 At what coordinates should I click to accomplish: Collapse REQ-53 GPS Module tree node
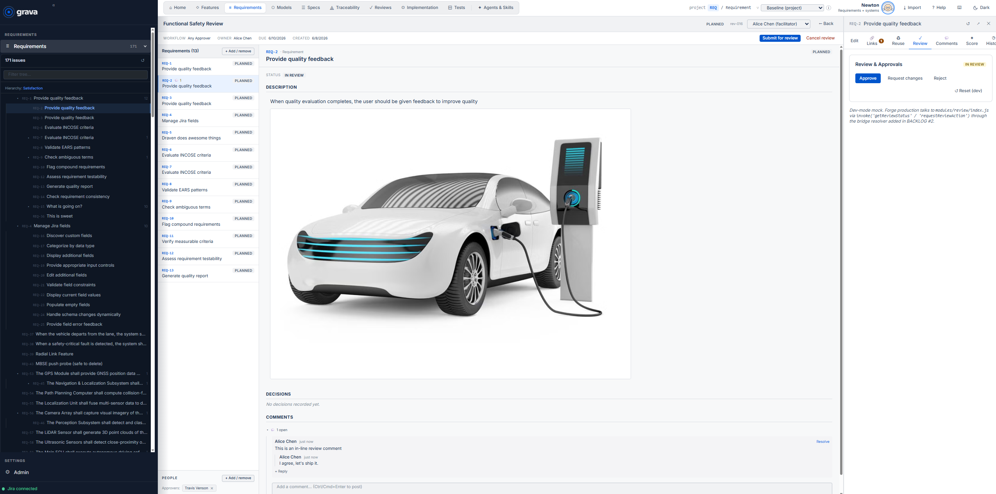(x=18, y=374)
